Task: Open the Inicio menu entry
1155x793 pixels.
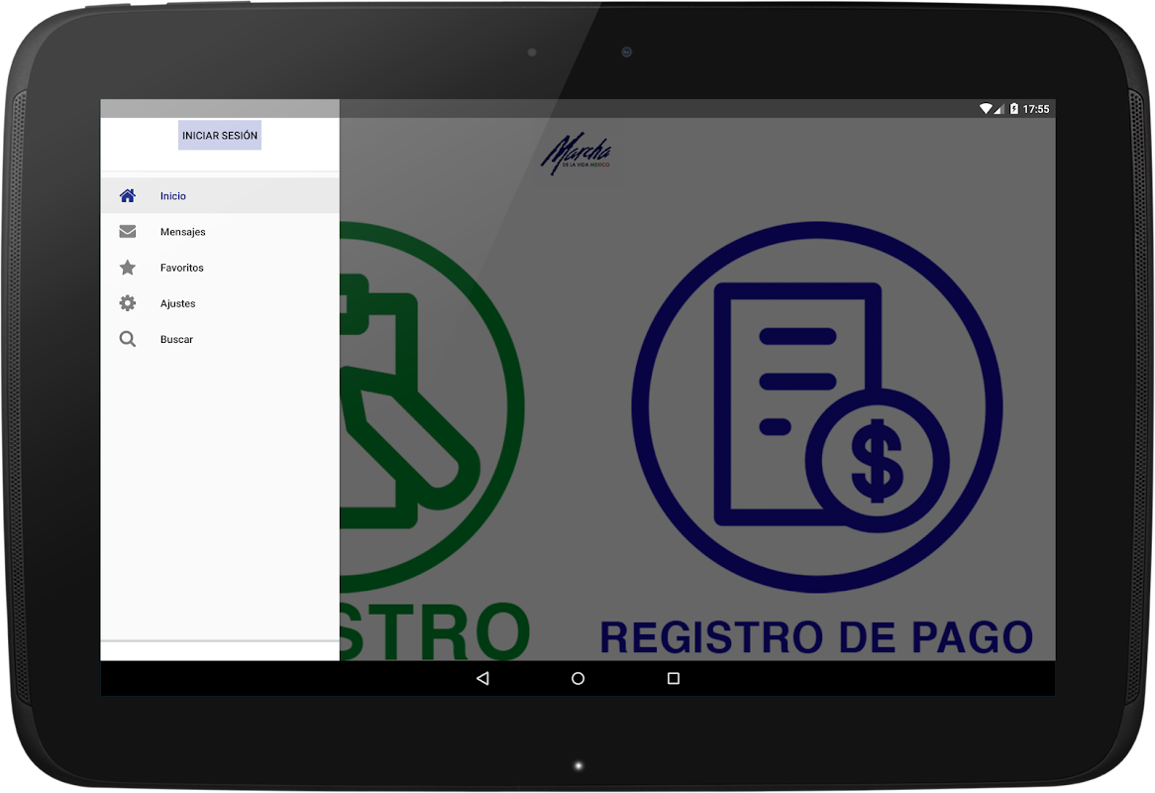Action: coord(220,195)
